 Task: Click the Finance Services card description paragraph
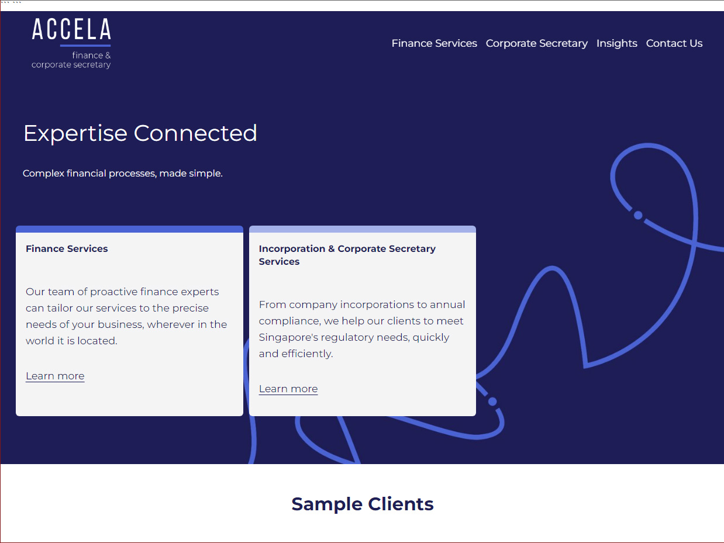tap(126, 316)
